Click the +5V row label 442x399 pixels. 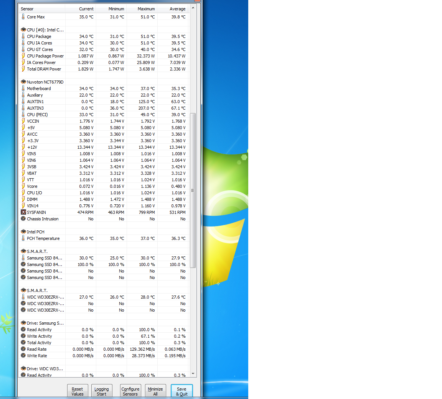31,128
